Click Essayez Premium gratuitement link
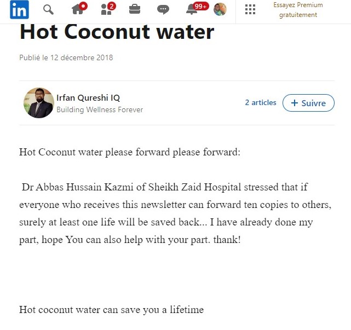 tap(298, 10)
